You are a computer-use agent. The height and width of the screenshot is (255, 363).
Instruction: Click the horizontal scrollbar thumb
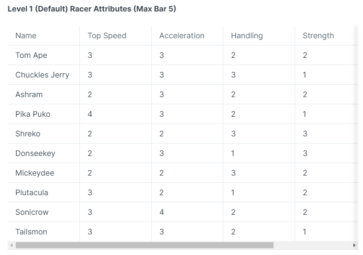tap(144, 245)
